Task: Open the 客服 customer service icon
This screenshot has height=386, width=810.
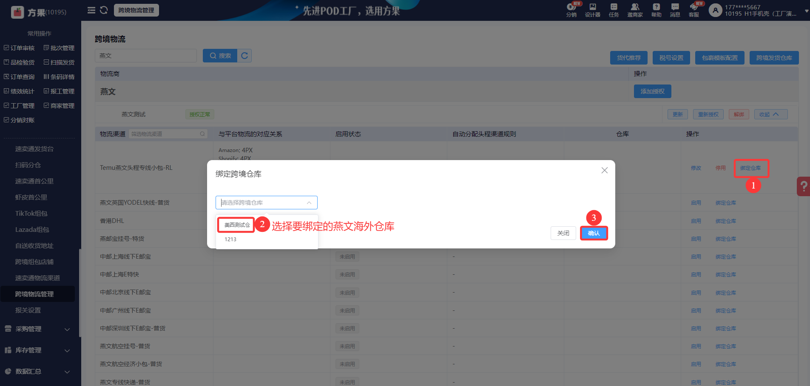Action: [x=694, y=10]
